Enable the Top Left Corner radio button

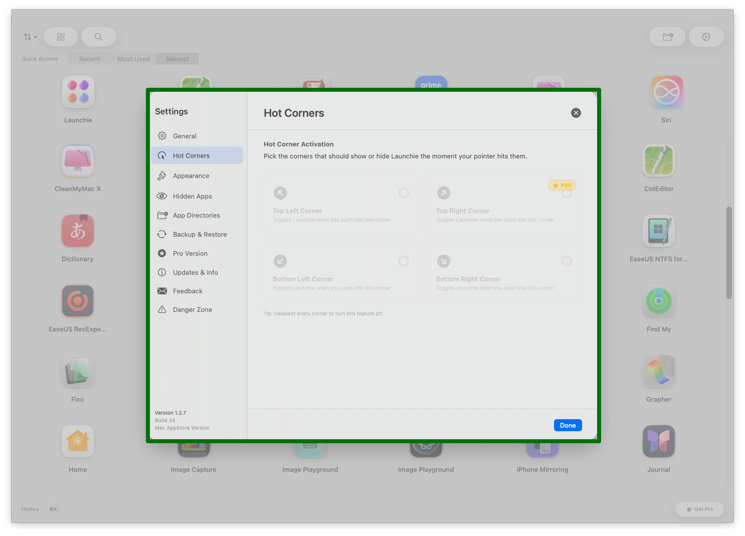click(x=404, y=193)
